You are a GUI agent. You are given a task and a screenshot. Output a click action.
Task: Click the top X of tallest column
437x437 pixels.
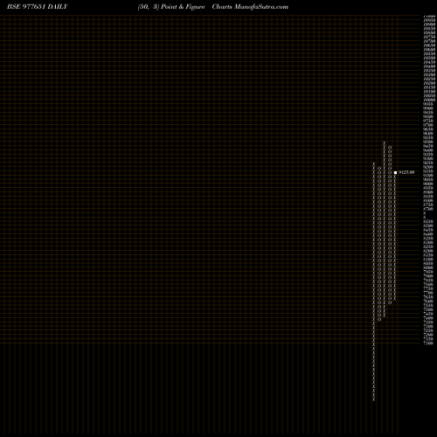[x=385, y=142]
